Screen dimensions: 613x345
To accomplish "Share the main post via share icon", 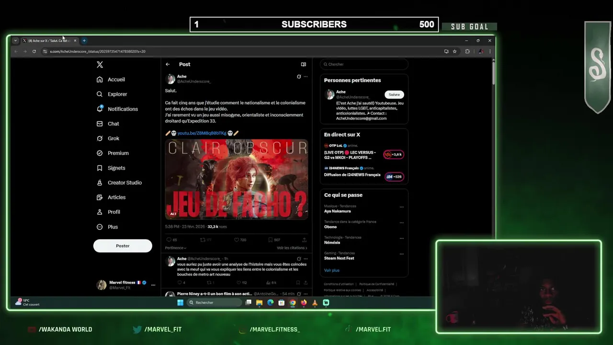I will [x=304, y=240].
